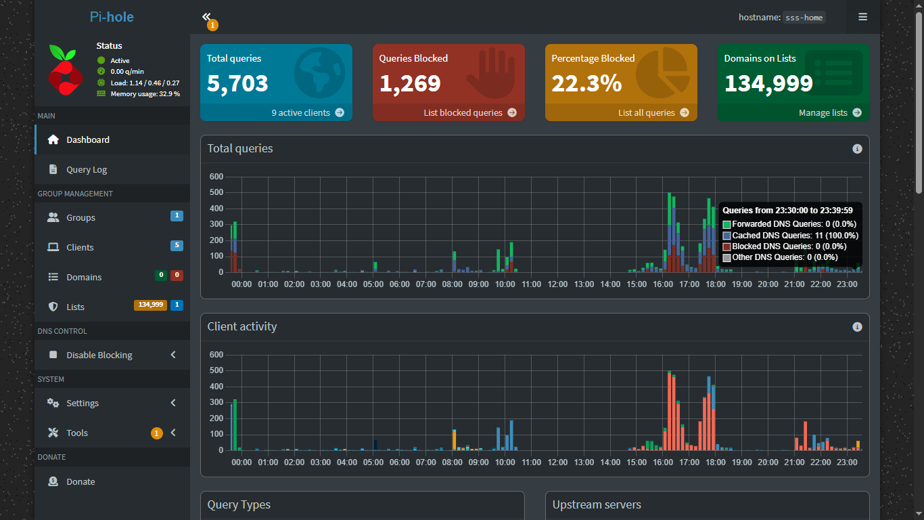The image size is (924, 520).
Task: Click the orange notification badge on Tools
Action: tap(157, 433)
